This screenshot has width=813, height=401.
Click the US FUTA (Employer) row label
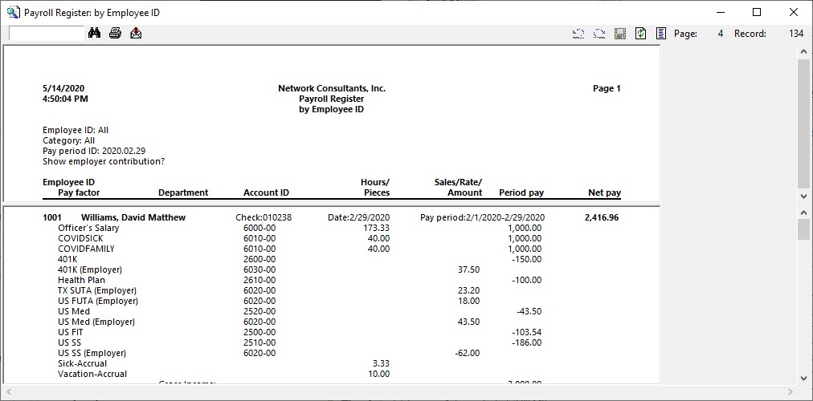point(98,301)
